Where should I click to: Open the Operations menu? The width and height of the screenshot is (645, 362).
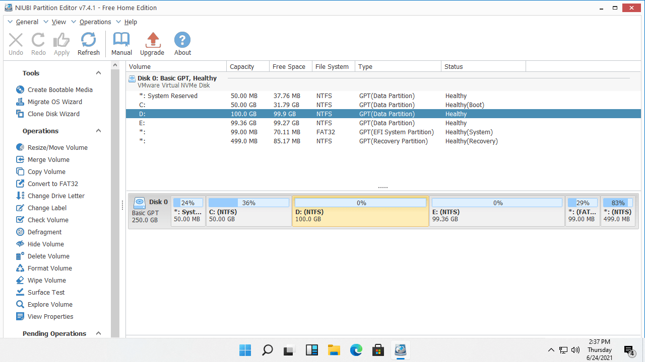pos(95,22)
